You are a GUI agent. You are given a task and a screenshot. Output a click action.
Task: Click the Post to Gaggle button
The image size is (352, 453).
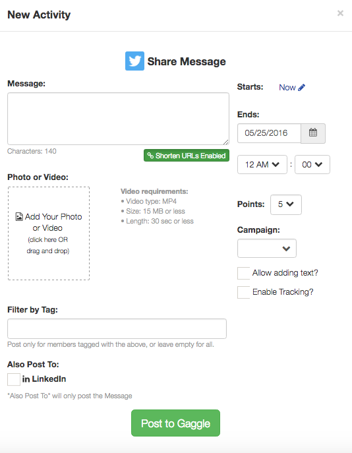[175, 423]
